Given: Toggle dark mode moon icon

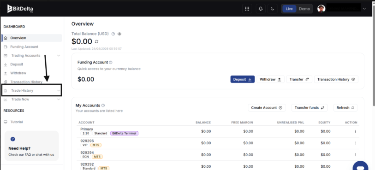Looking at the screenshot, I should pos(273,9).
